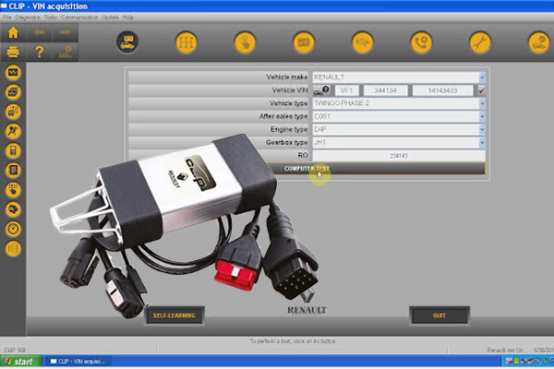The height and width of the screenshot is (369, 554).
Task: Open the Vehicle type dropdown list
Action: tap(481, 103)
